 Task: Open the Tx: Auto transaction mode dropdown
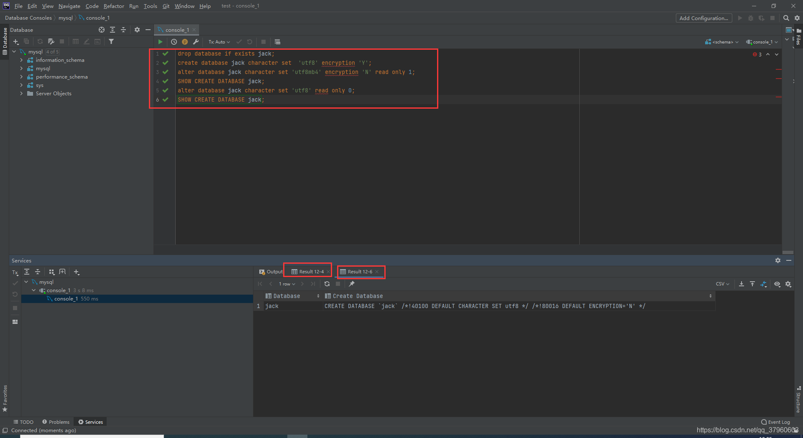point(219,42)
